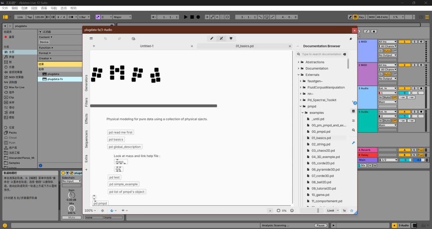Switch plugdata to edit mode pencil

(211, 38)
